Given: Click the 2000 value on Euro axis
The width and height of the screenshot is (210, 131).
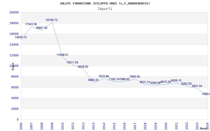Looking at the screenshot, I should pyautogui.click(x=15, y=109).
